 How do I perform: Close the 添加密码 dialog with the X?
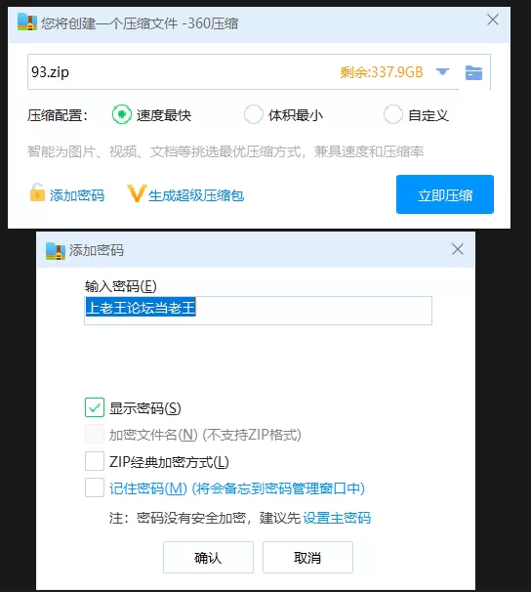click(458, 249)
